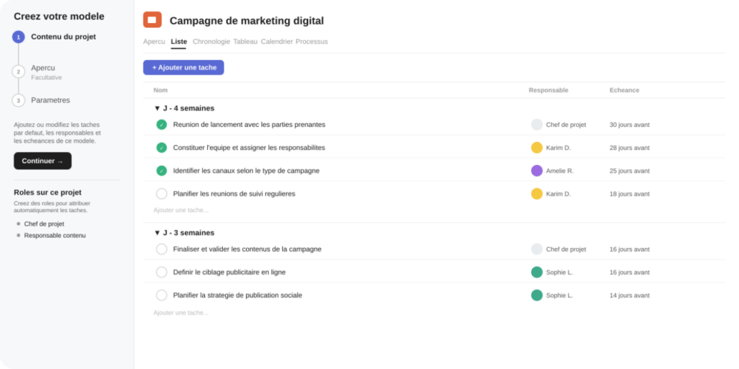This screenshot has height=369, width=739.
Task: Click Sophie L. avatar in Planifier la strategie row
Action: pyautogui.click(x=537, y=295)
